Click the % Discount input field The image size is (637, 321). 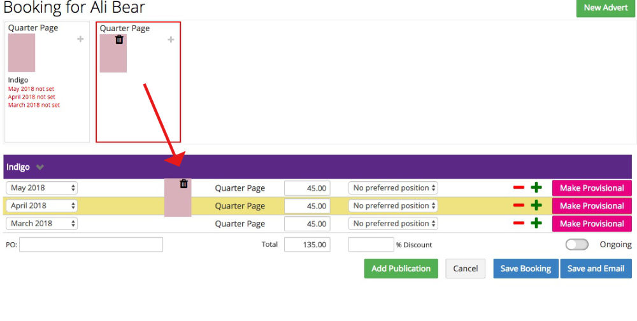(x=371, y=244)
